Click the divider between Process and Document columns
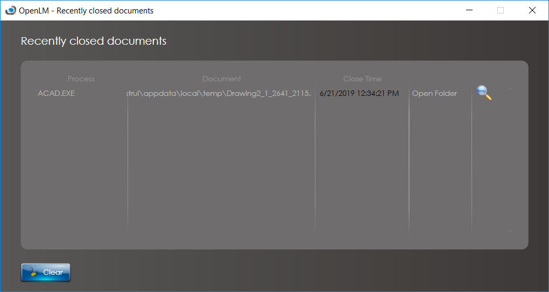Viewport: 549px width, 292px height. [128, 162]
